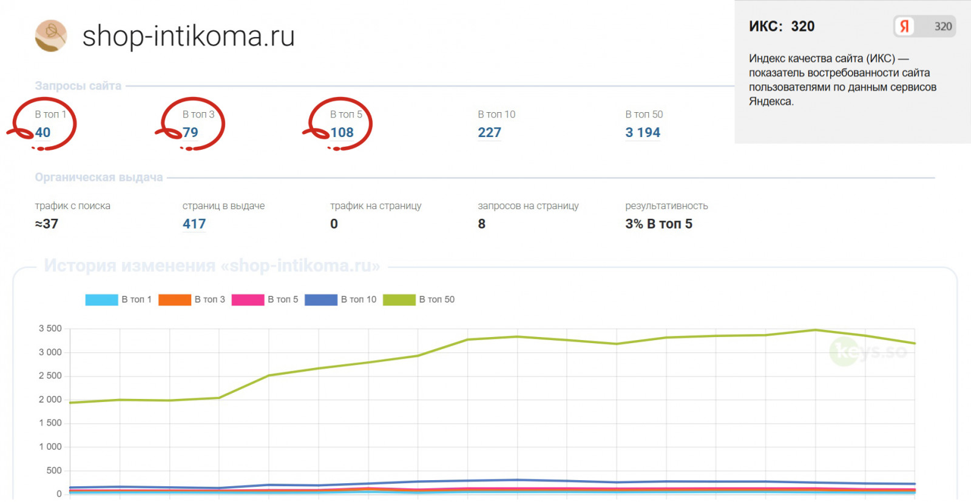971x502 pixels.
Task: Click the трафик на страницу value 0
Action: [334, 224]
